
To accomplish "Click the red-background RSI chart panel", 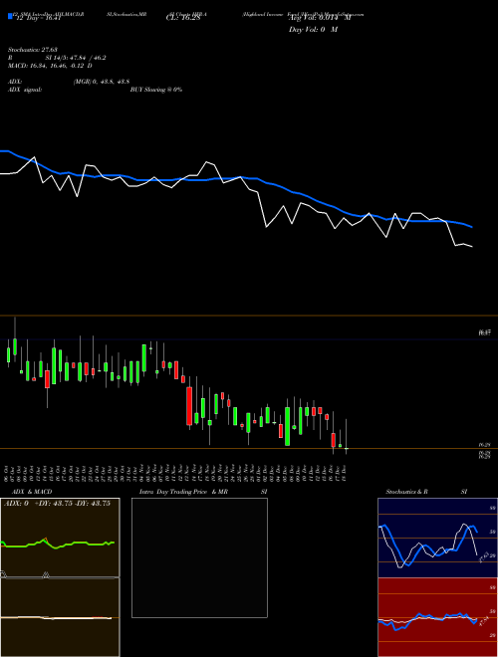I will pyautogui.click(x=437, y=617).
